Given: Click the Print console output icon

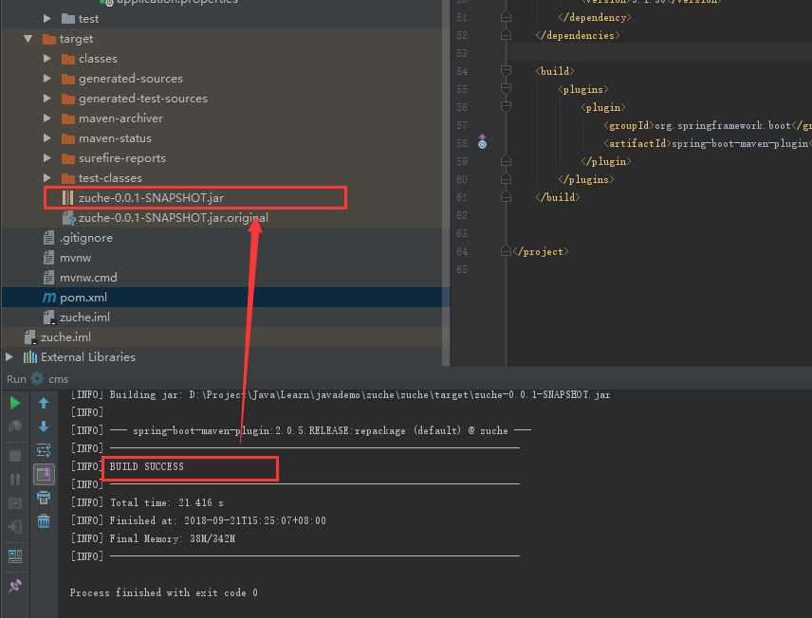Looking at the screenshot, I should [x=44, y=498].
